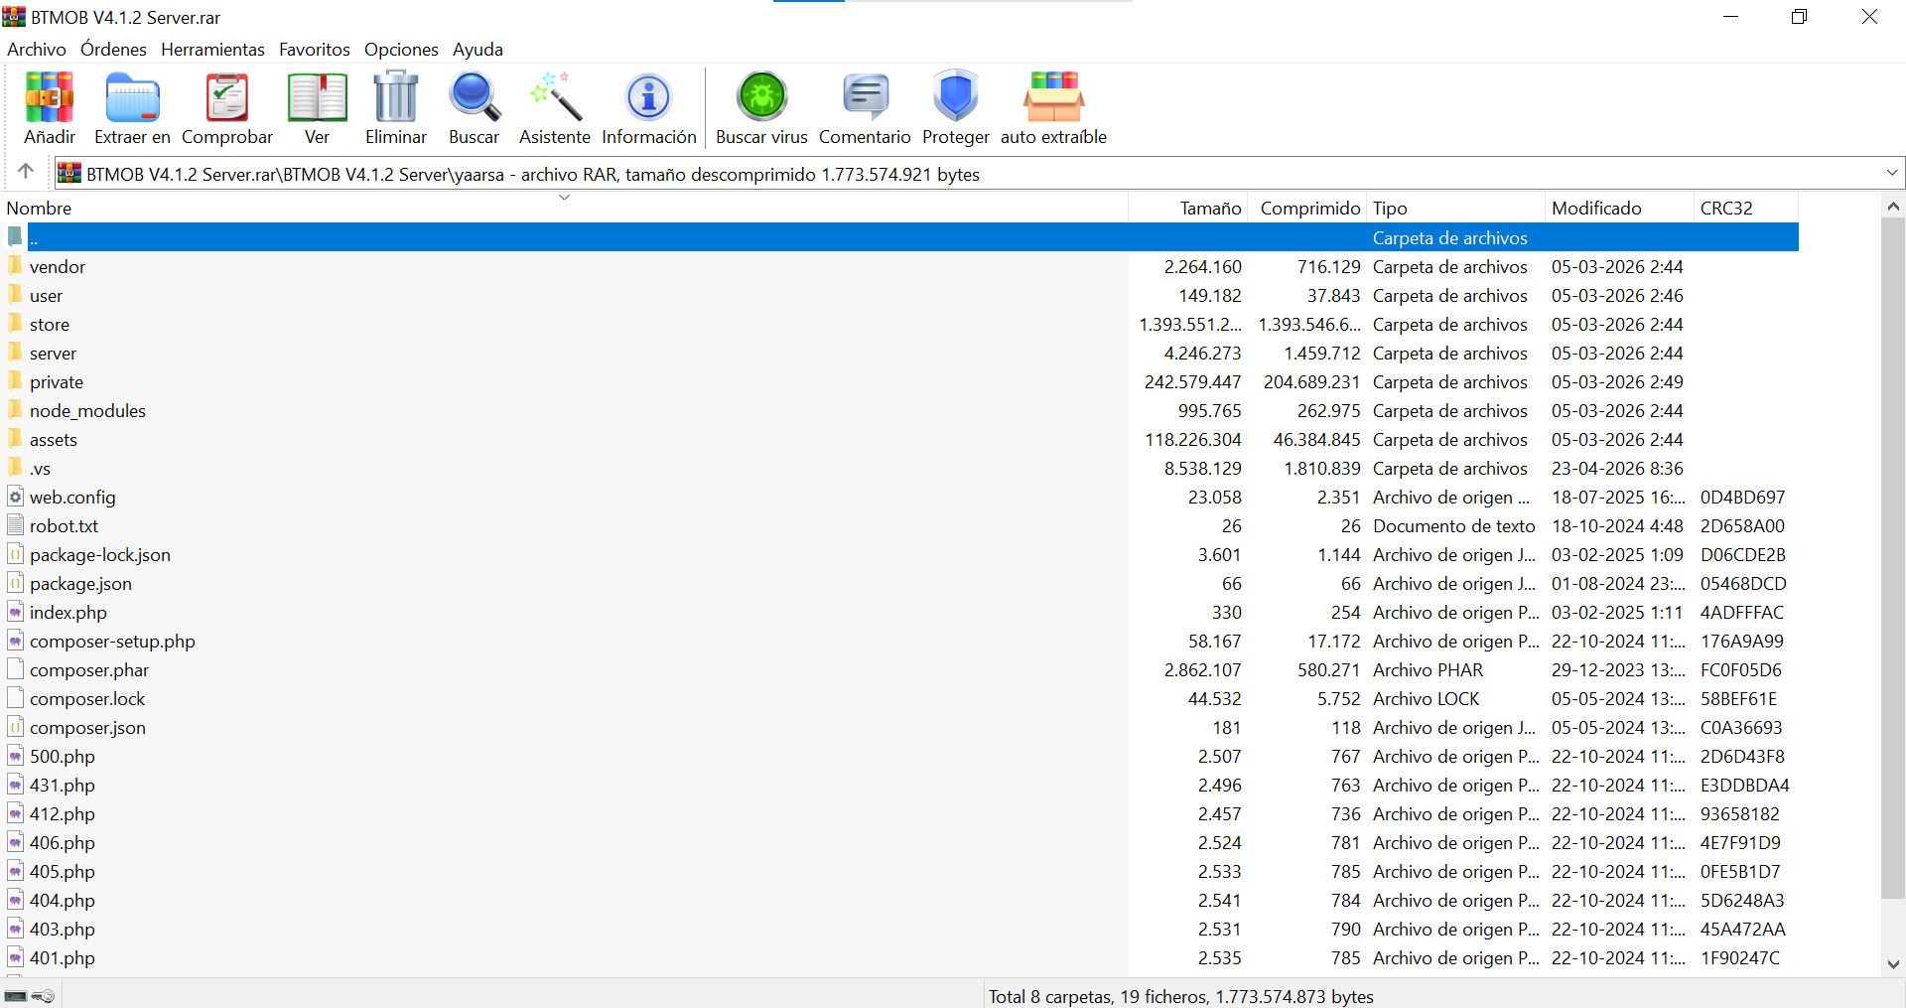Screen dimensions: 1906x1008
Task: Click the composer.json file icon
Action: coord(15,727)
